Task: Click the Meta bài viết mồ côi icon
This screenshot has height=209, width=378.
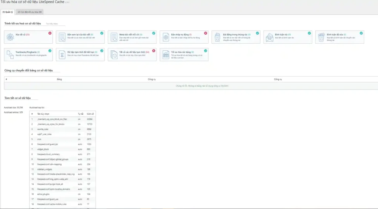Action: click(114, 37)
